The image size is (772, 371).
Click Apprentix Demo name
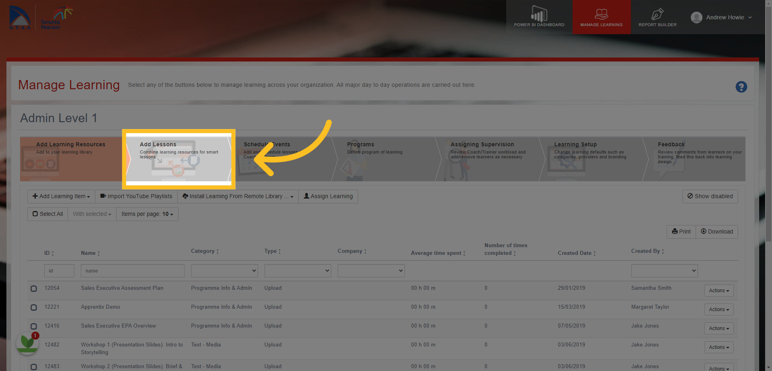pyautogui.click(x=101, y=307)
